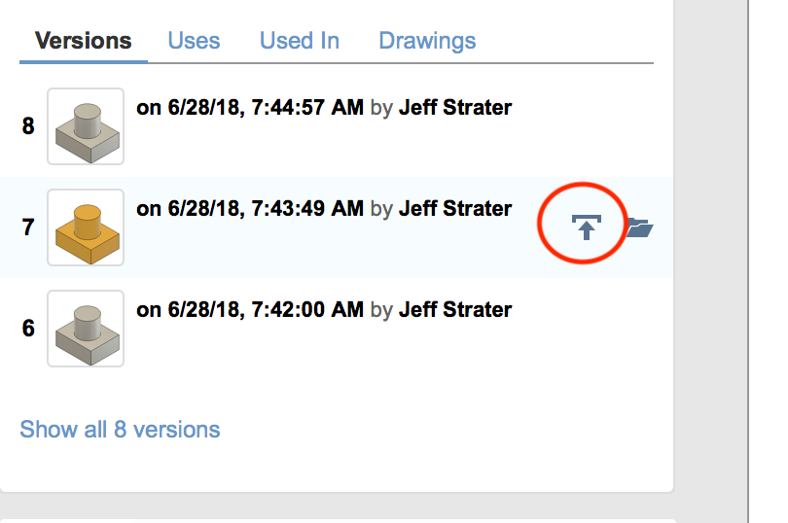Select the 7:42:00 AM time text
788x523 pixels.
tap(307, 309)
